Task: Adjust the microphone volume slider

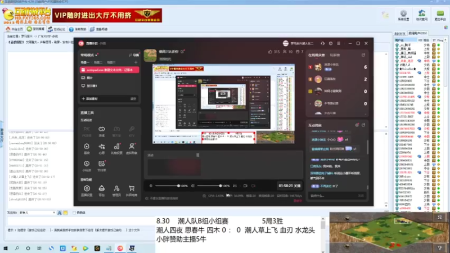Action: coord(166,186)
